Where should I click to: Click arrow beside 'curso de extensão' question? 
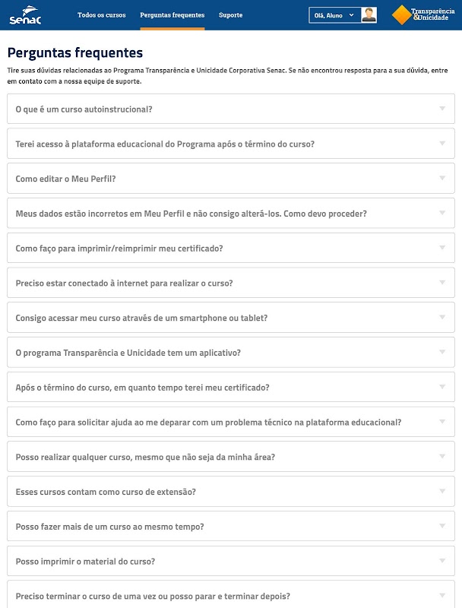[x=442, y=491]
